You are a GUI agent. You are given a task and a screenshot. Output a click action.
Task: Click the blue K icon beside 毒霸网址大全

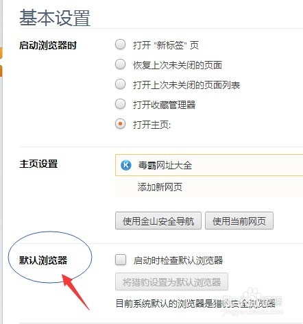(126, 165)
